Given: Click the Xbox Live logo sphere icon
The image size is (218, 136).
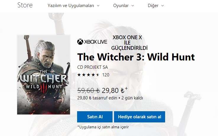Looking at the screenshot, I should [80, 42].
